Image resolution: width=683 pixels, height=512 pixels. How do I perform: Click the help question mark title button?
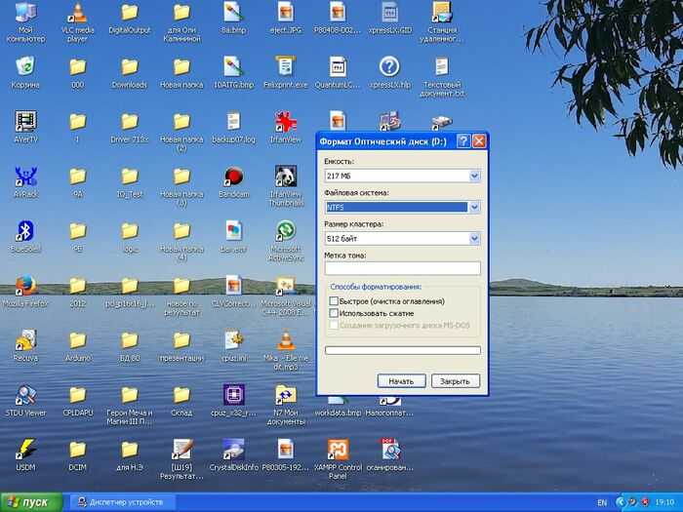462,141
